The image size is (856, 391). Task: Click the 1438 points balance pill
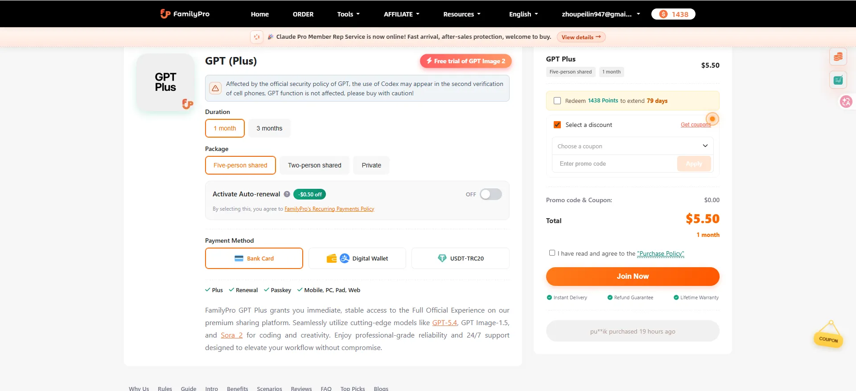point(673,14)
